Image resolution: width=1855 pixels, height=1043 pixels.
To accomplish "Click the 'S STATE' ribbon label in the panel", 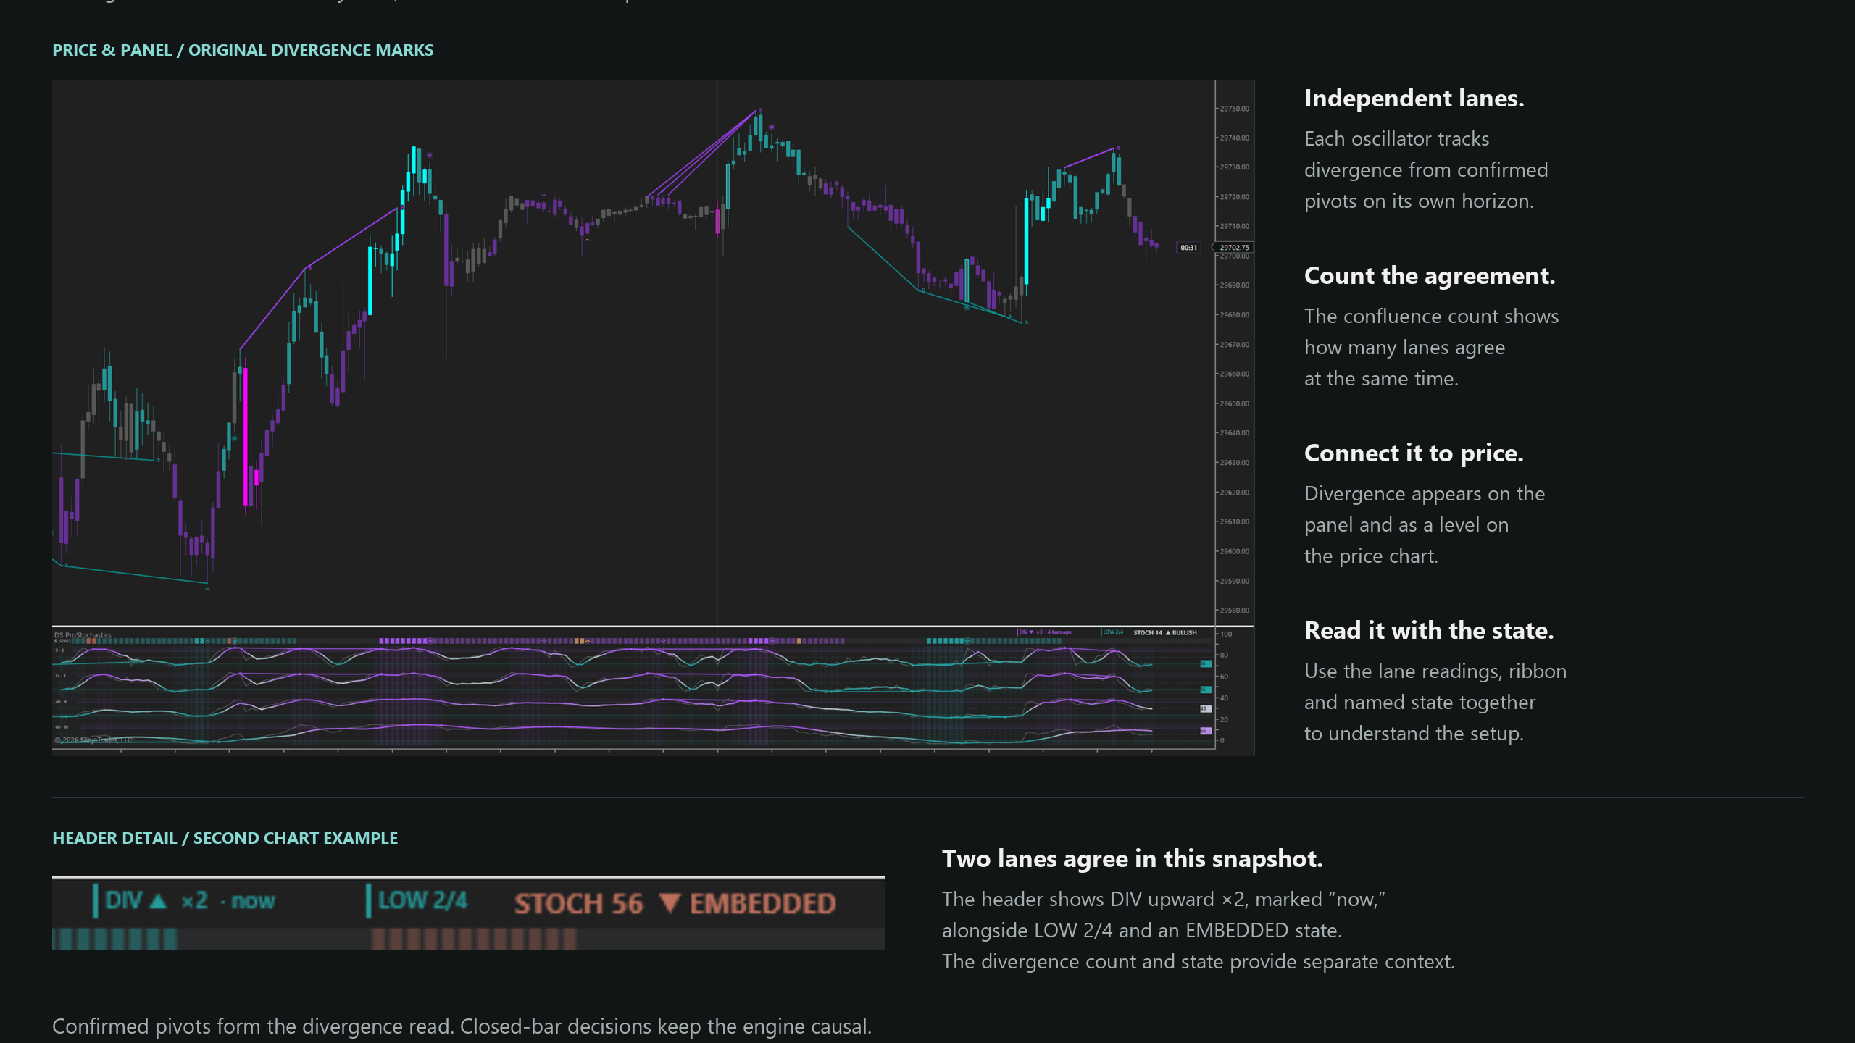I will 62,641.
